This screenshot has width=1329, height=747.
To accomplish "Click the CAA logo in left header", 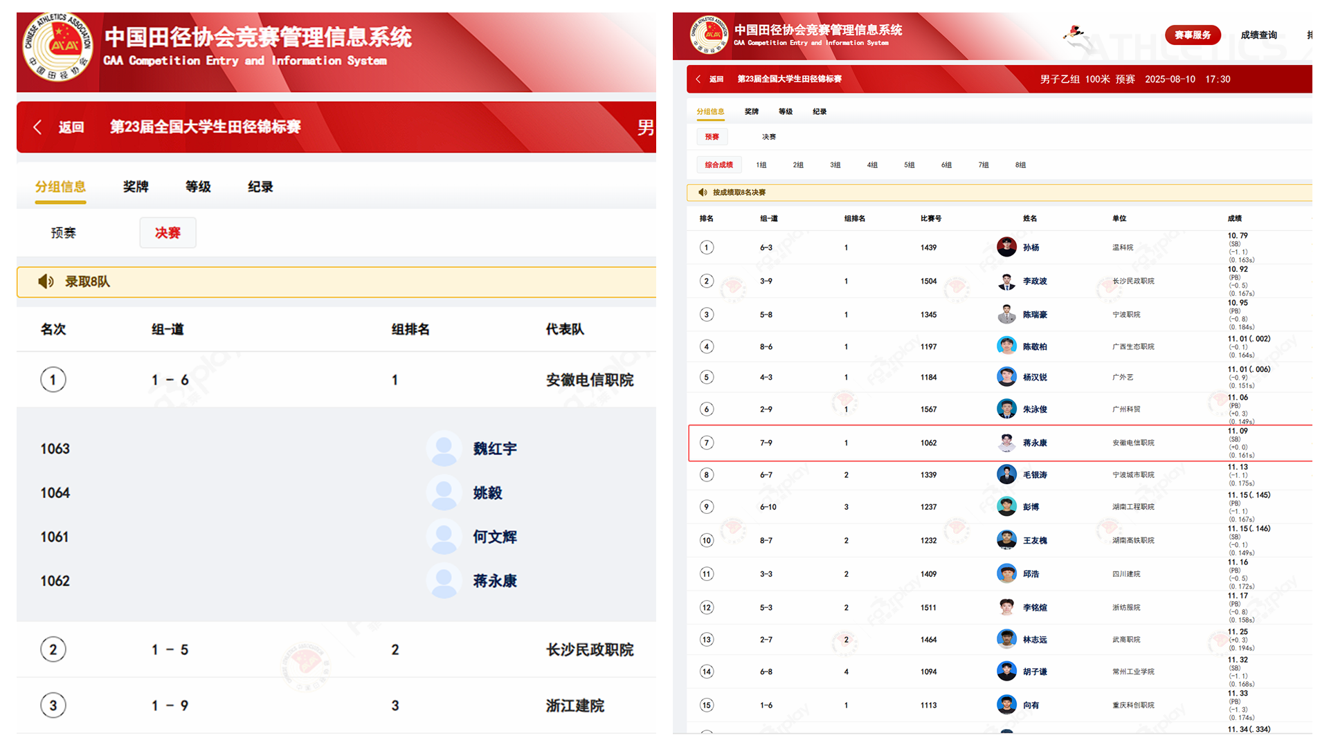I will 58,47.
